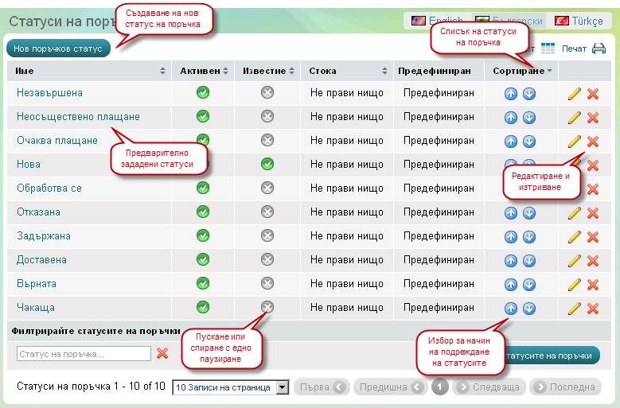Toggle active state for Незавършена
Screen dimensions: 620x408
tap(203, 93)
